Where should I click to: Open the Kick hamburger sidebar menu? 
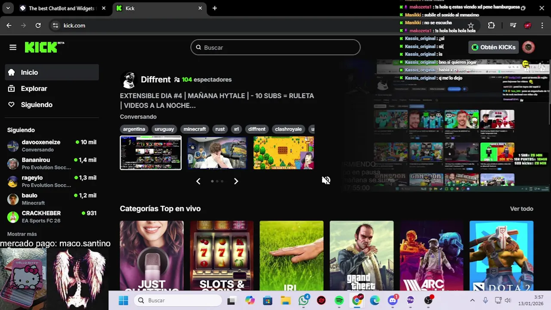[13, 47]
